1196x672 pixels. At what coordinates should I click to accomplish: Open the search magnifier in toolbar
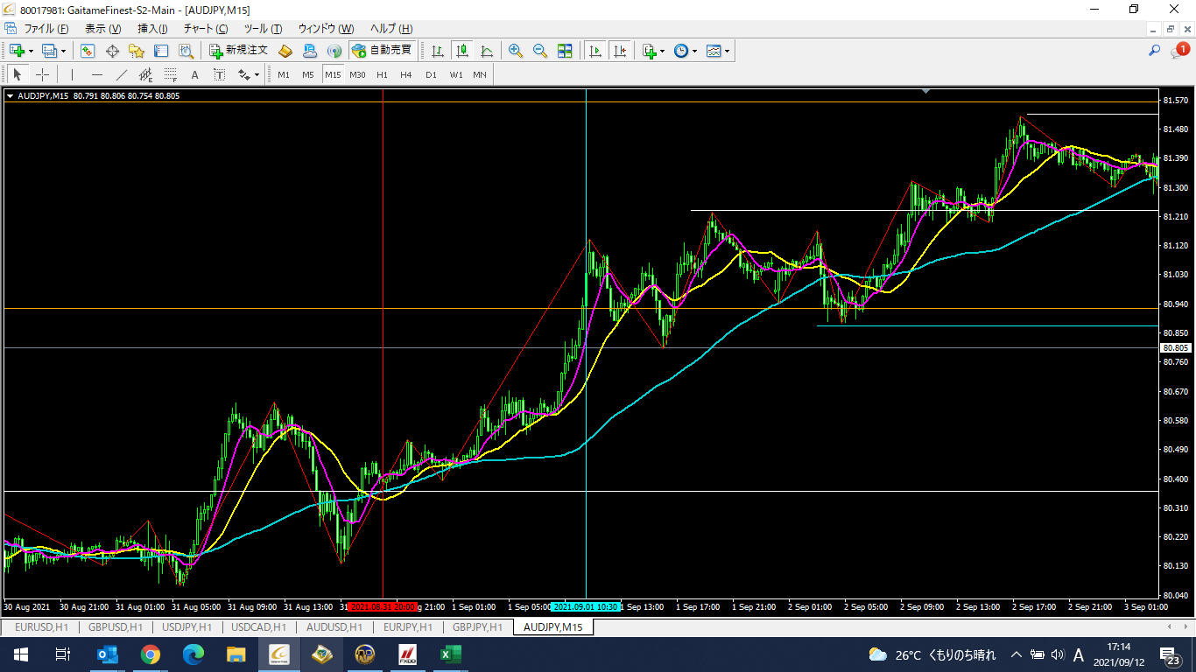click(1155, 51)
